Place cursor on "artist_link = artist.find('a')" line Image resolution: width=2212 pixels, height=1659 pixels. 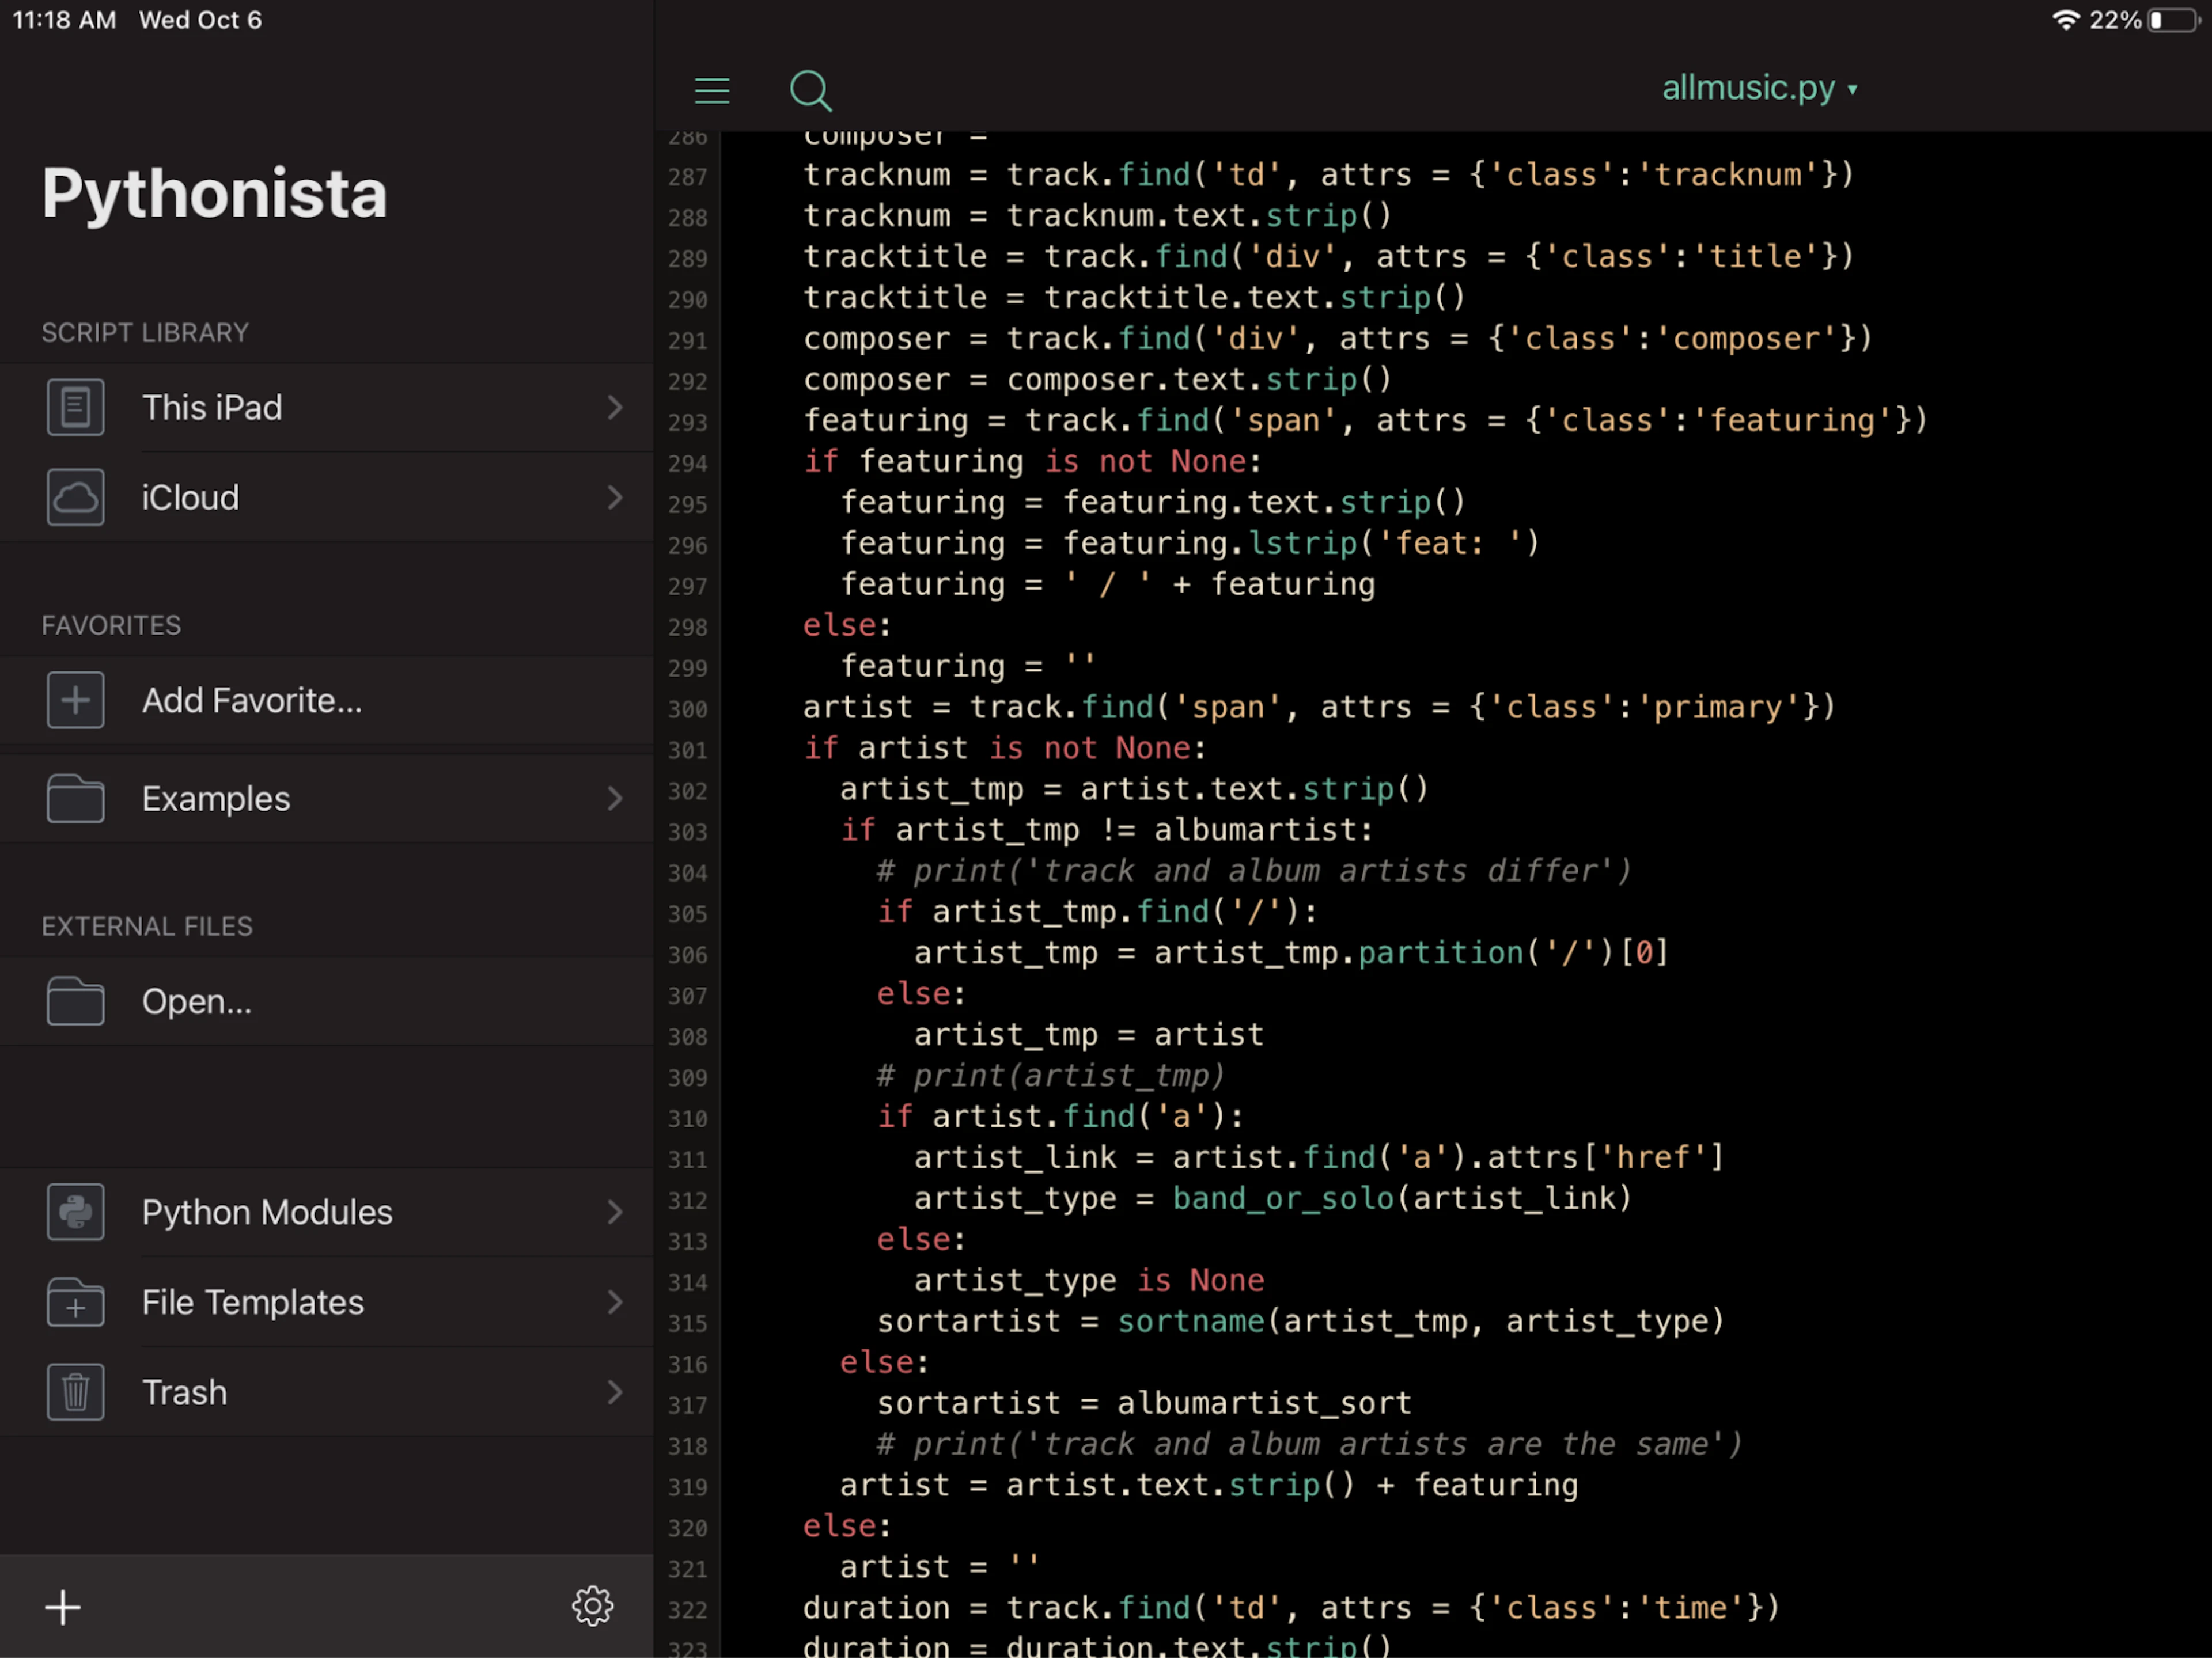click(1319, 1157)
